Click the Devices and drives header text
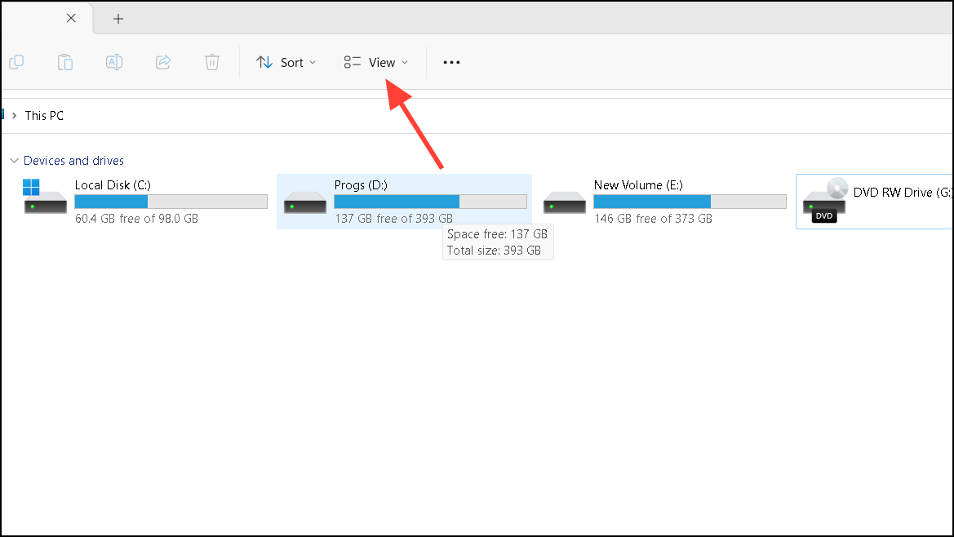Image resolution: width=954 pixels, height=537 pixels. pyautogui.click(x=73, y=161)
